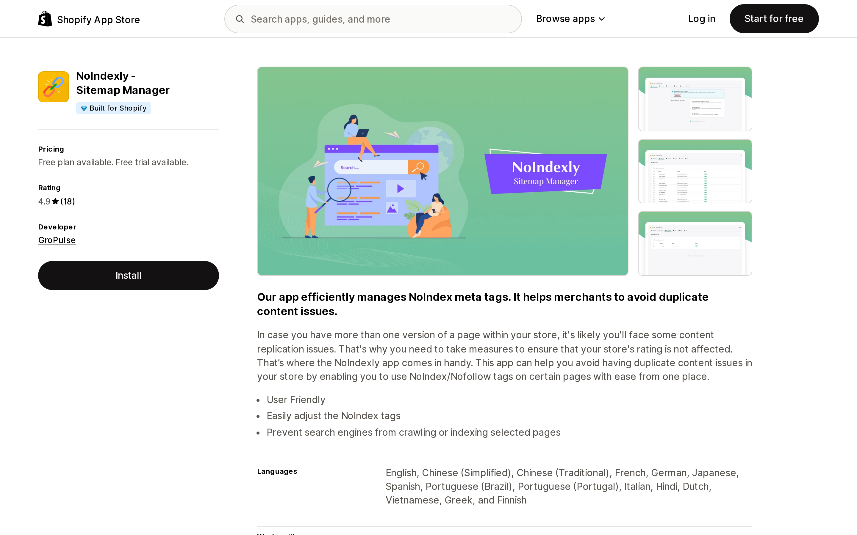
Task: Open the third screenshot thumbnail showing collections list
Action: click(x=695, y=243)
